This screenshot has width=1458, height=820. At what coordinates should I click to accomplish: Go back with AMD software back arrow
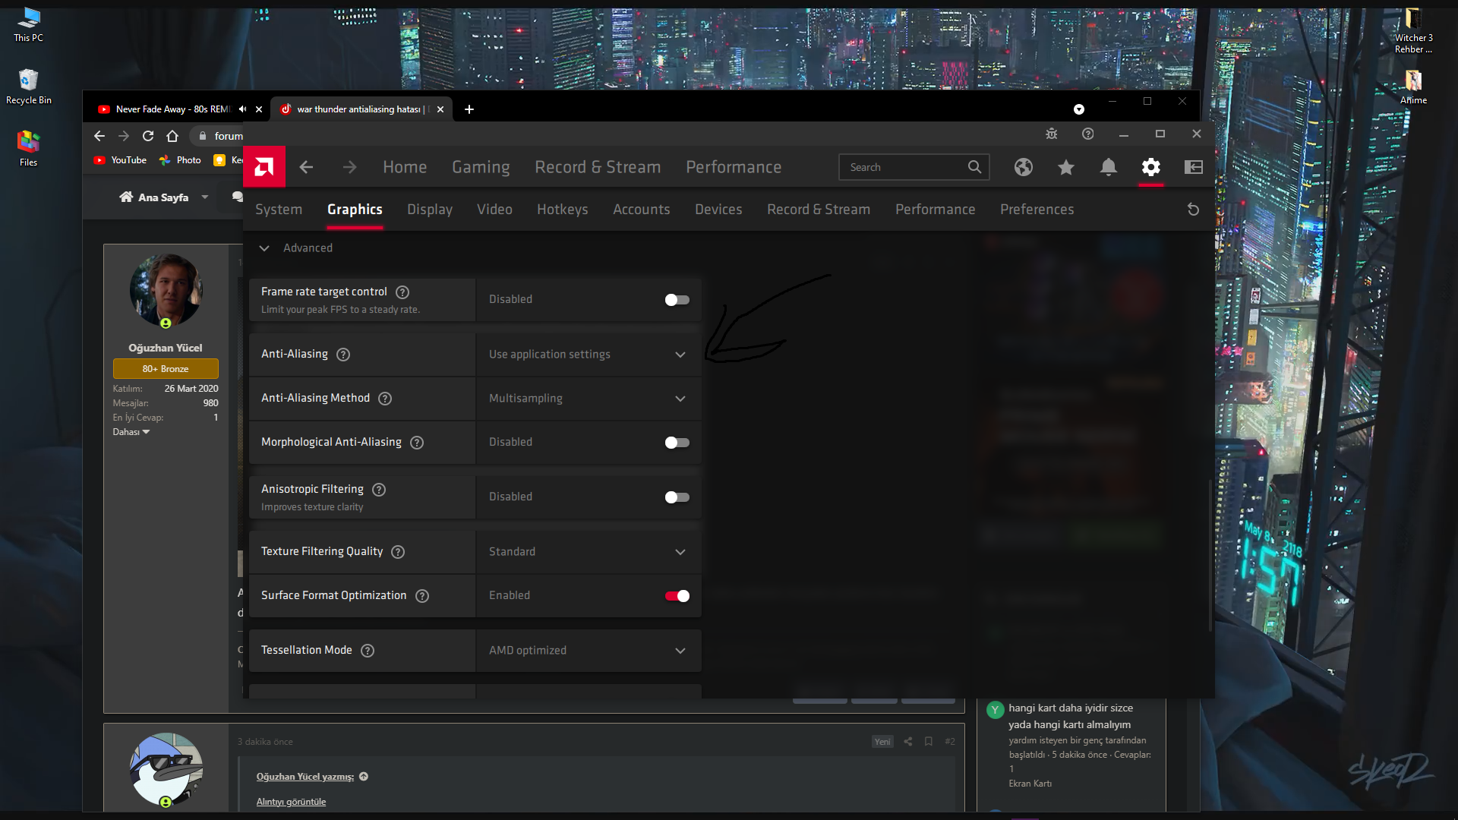point(306,167)
